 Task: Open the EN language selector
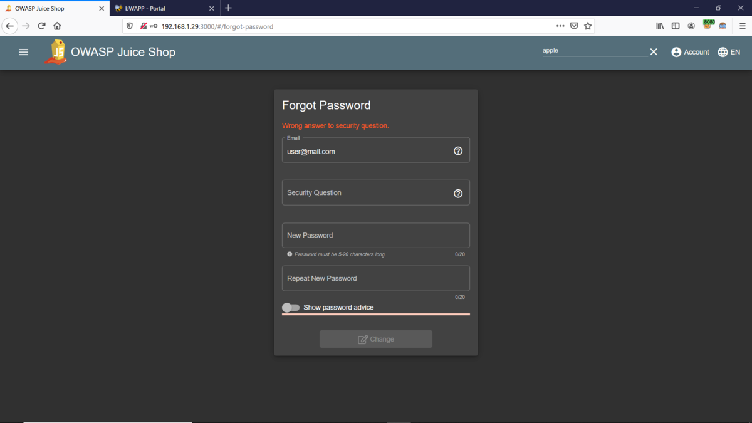(x=729, y=52)
